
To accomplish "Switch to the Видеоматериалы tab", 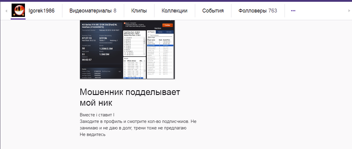I will click(93, 11).
